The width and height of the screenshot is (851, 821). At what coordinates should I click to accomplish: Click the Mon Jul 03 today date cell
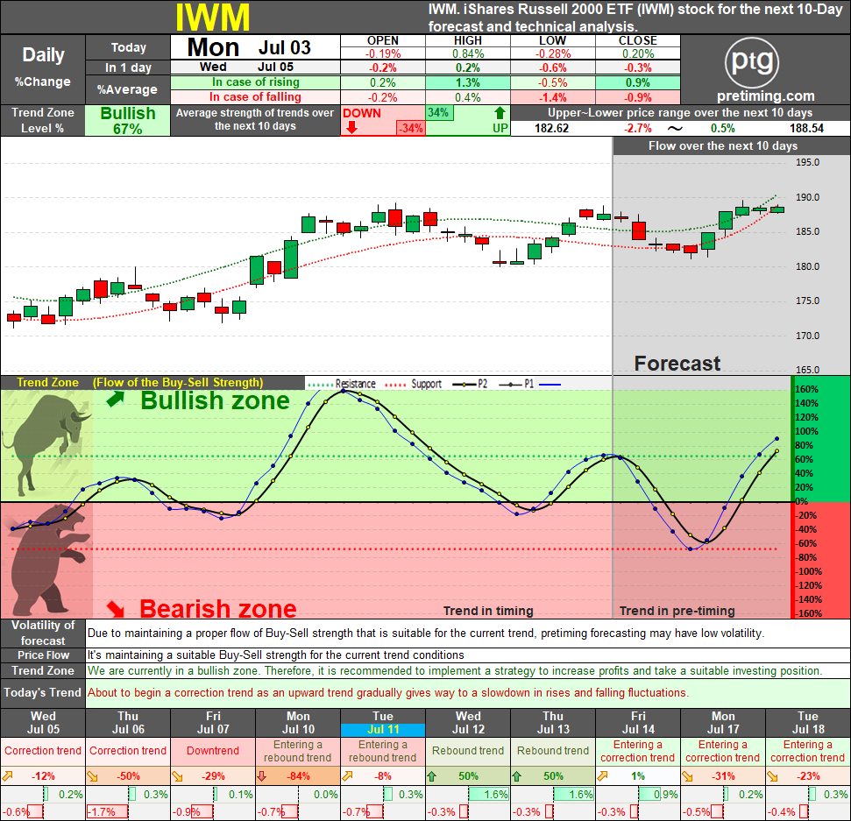click(255, 47)
